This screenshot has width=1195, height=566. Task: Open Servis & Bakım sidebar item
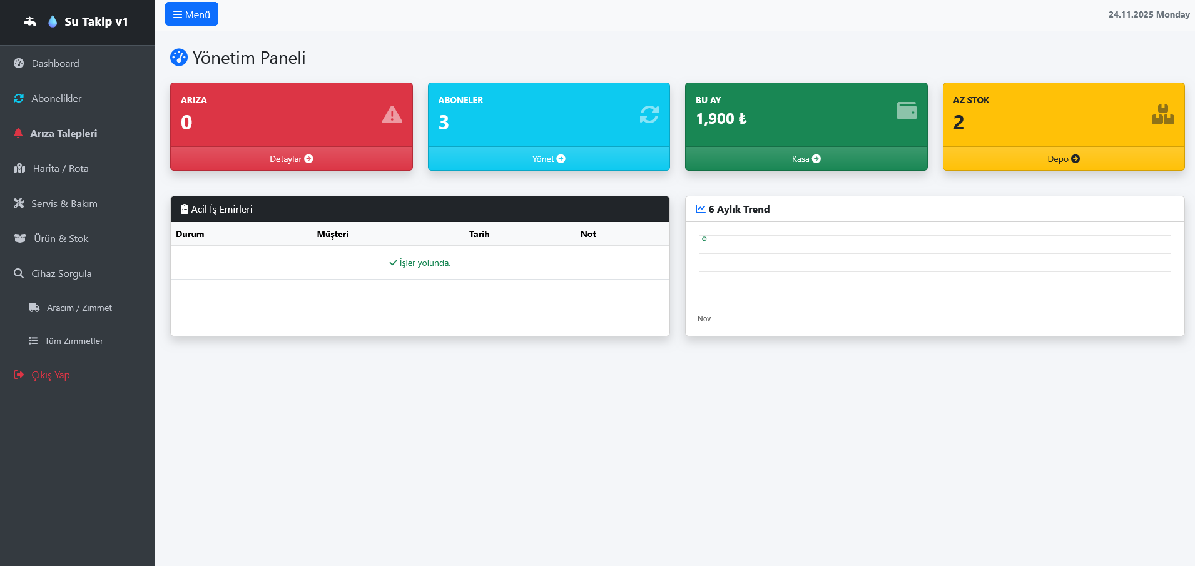[x=64, y=203]
